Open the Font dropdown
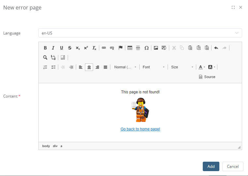 pyautogui.click(x=154, y=67)
